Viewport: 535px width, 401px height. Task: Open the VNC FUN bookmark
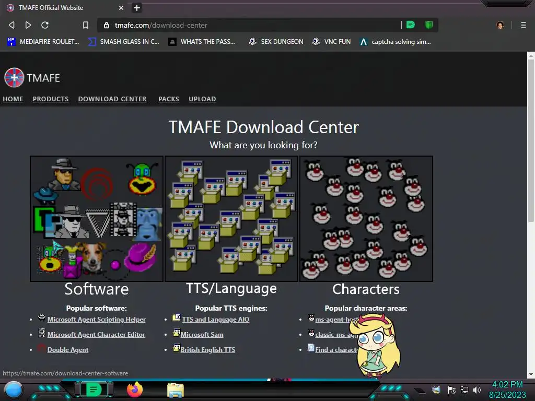332,42
